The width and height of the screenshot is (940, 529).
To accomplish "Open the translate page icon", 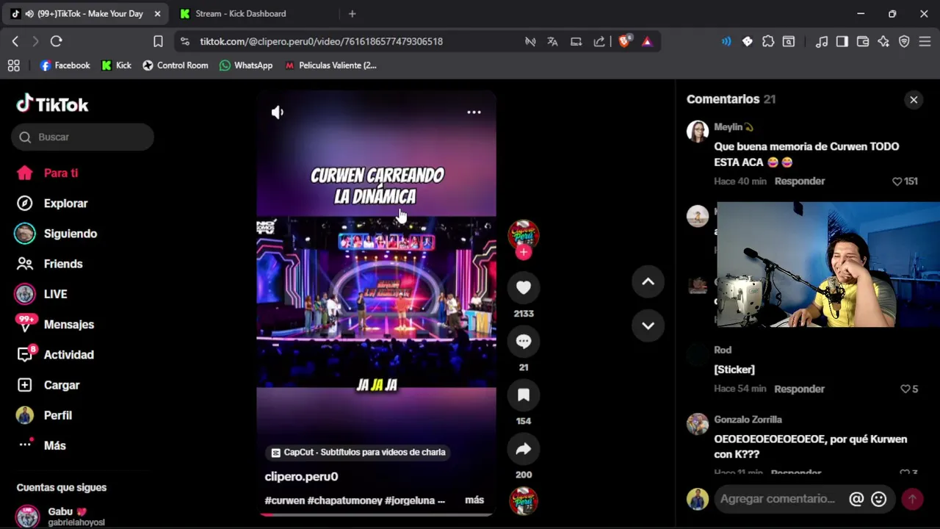I will tap(552, 41).
